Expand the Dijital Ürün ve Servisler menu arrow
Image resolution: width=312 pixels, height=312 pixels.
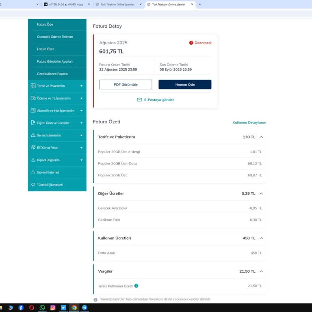[x=81, y=123]
